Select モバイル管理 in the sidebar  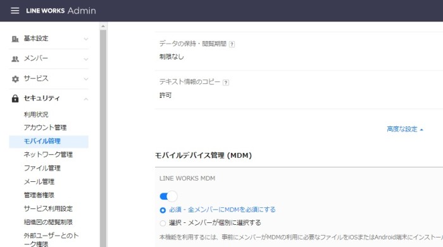click(49, 142)
